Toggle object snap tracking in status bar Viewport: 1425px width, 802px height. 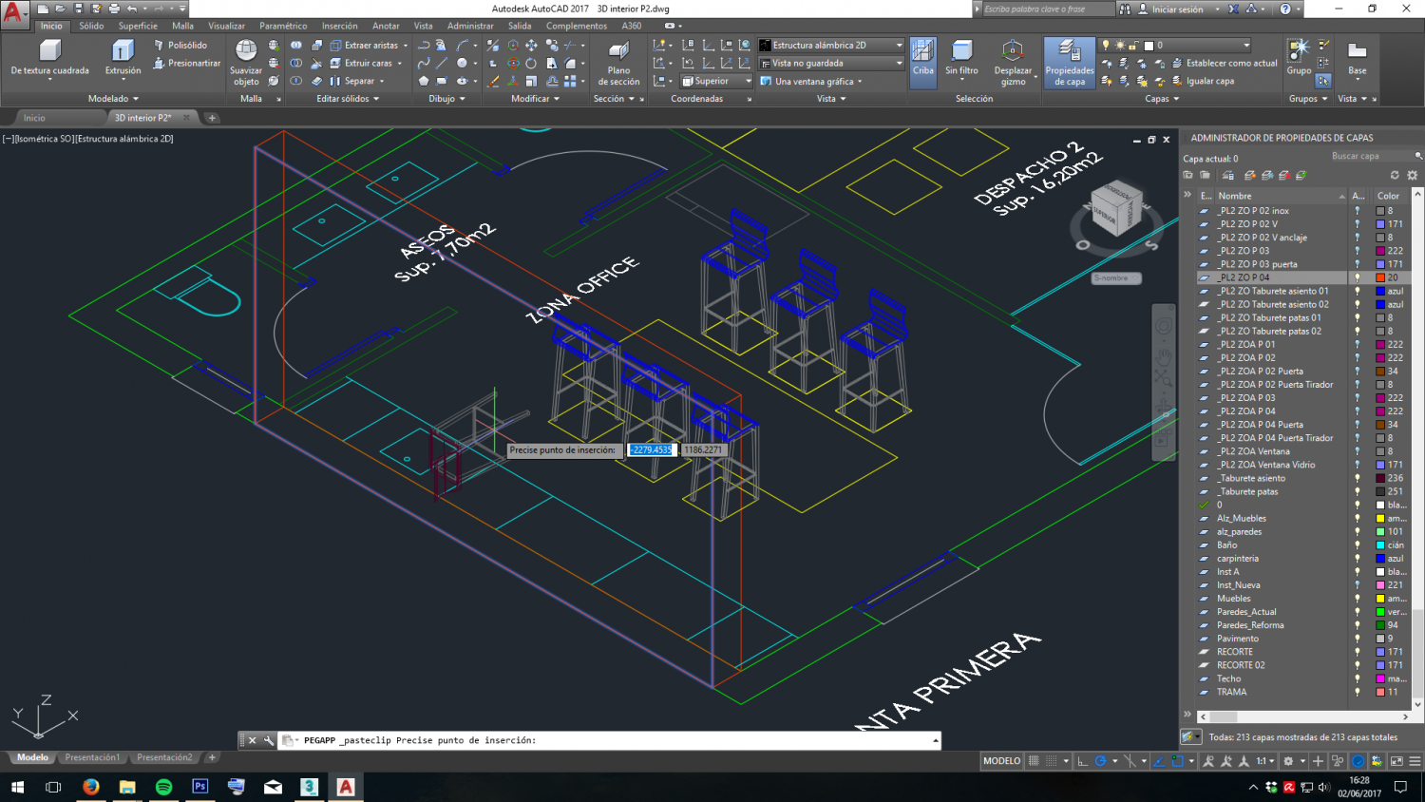tap(1159, 761)
